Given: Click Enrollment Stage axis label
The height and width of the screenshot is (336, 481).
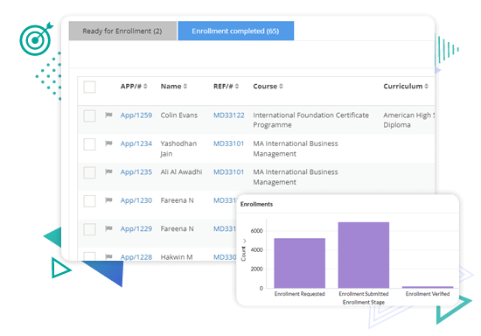Looking at the screenshot, I should (364, 302).
